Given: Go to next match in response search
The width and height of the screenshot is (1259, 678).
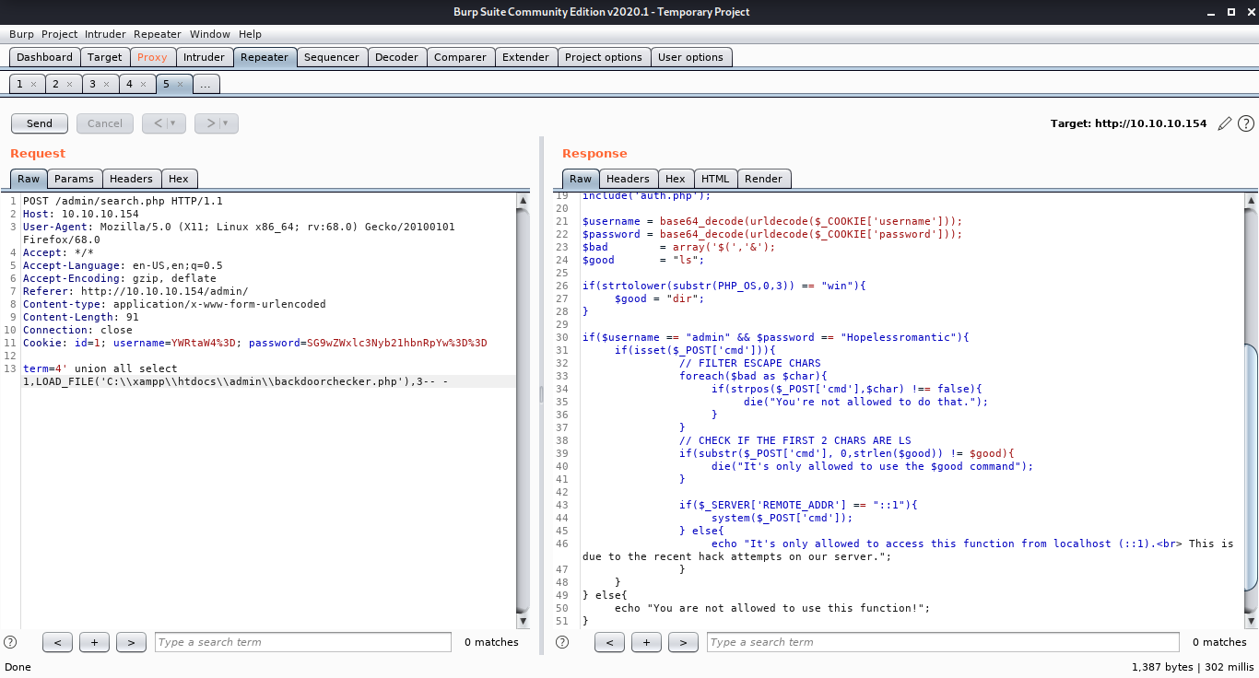Looking at the screenshot, I should [683, 642].
